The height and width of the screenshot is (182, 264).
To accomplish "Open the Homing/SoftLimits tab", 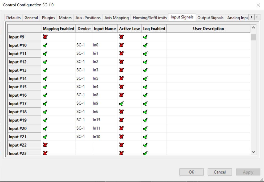I will [150, 18].
